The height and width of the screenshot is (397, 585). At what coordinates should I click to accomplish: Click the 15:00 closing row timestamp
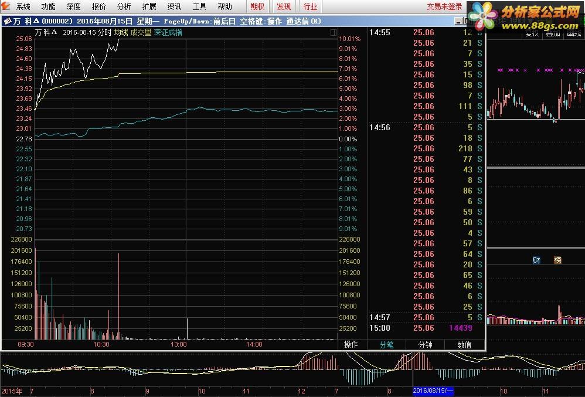click(380, 328)
